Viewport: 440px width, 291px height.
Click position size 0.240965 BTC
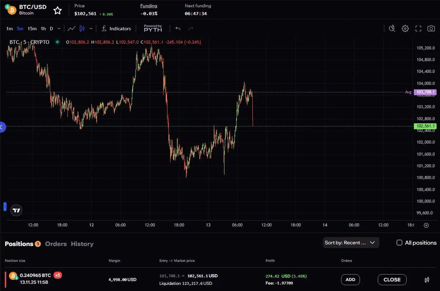tap(36, 275)
